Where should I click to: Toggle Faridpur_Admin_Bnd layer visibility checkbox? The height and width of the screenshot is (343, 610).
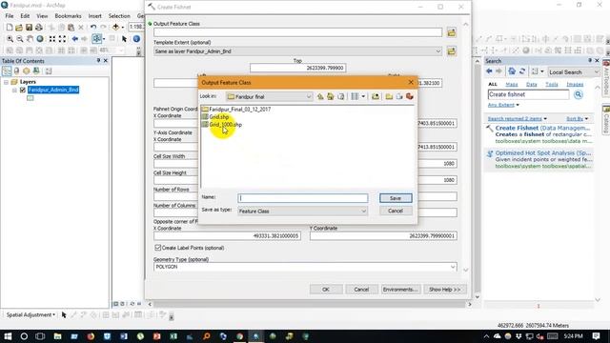click(x=23, y=90)
